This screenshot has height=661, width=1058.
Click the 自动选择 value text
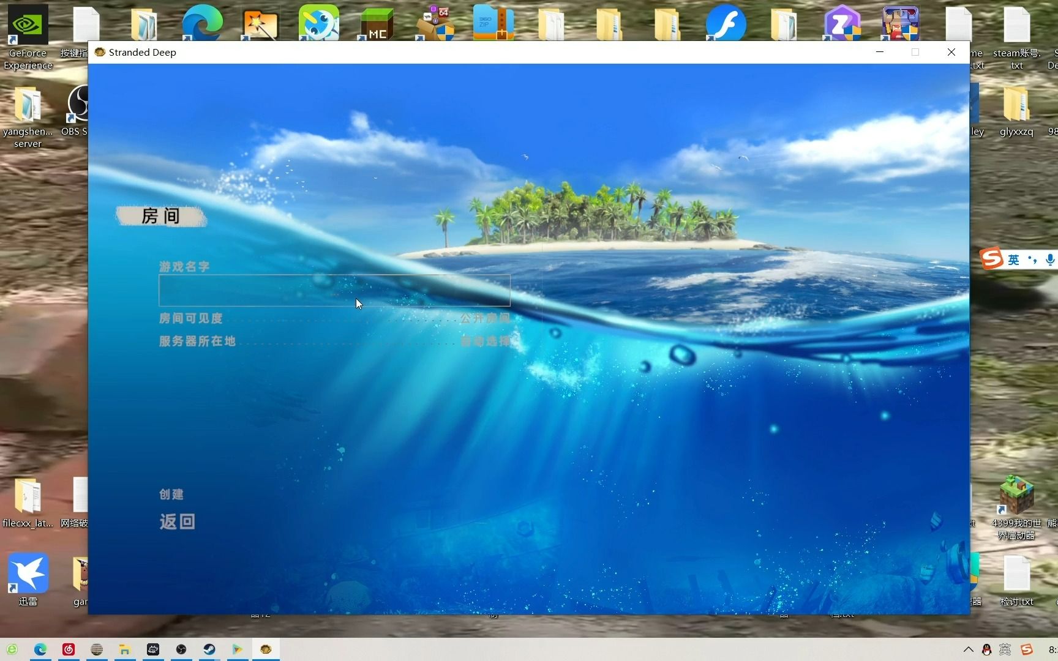coord(486,342)
